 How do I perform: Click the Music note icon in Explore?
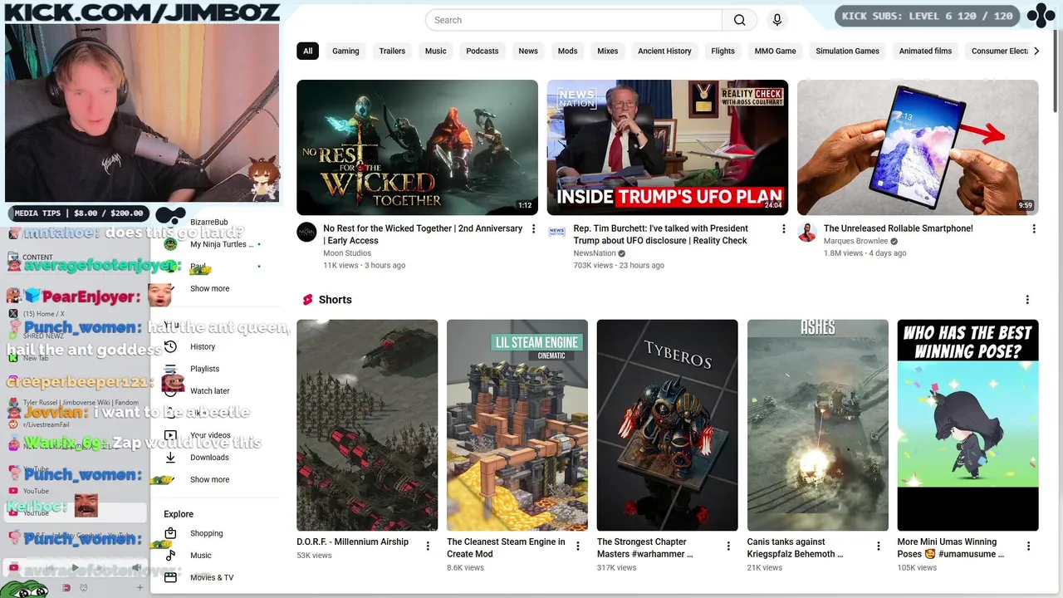click(x=170, y=555)
